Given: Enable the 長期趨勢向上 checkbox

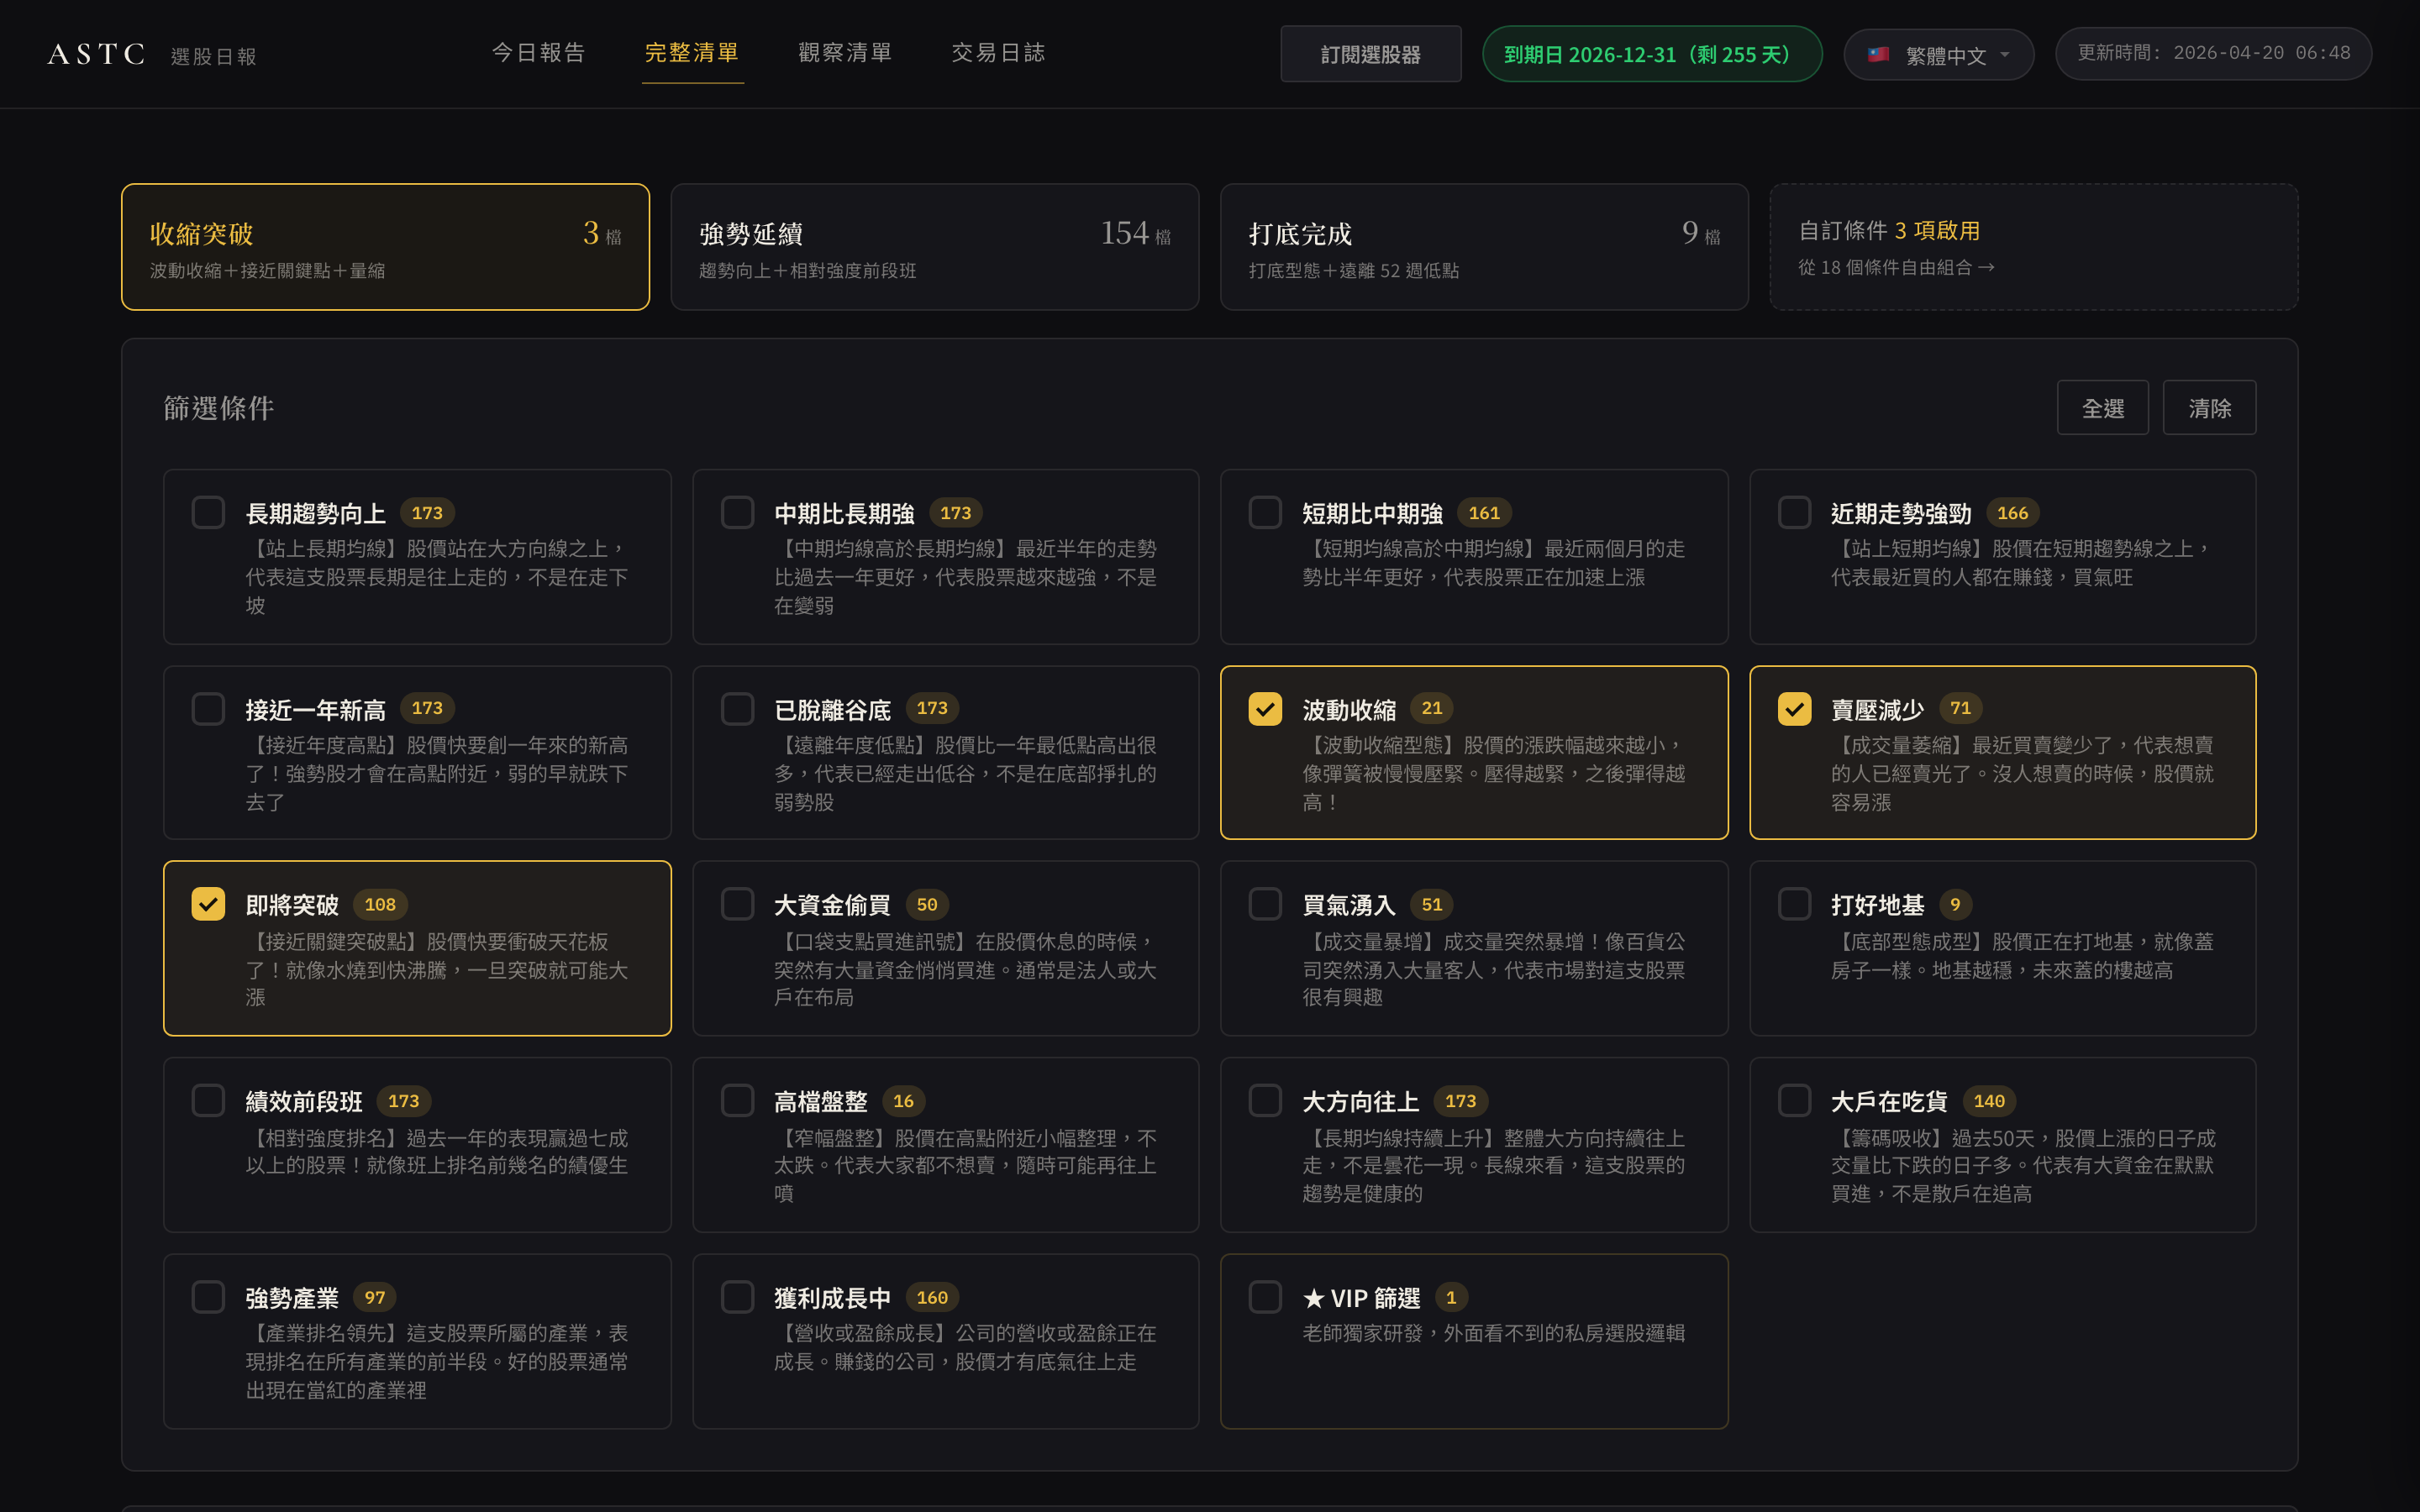Looking at the screenshot, I should [208, 513].
